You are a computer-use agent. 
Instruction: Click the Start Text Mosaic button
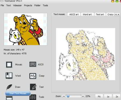(18, 93)
